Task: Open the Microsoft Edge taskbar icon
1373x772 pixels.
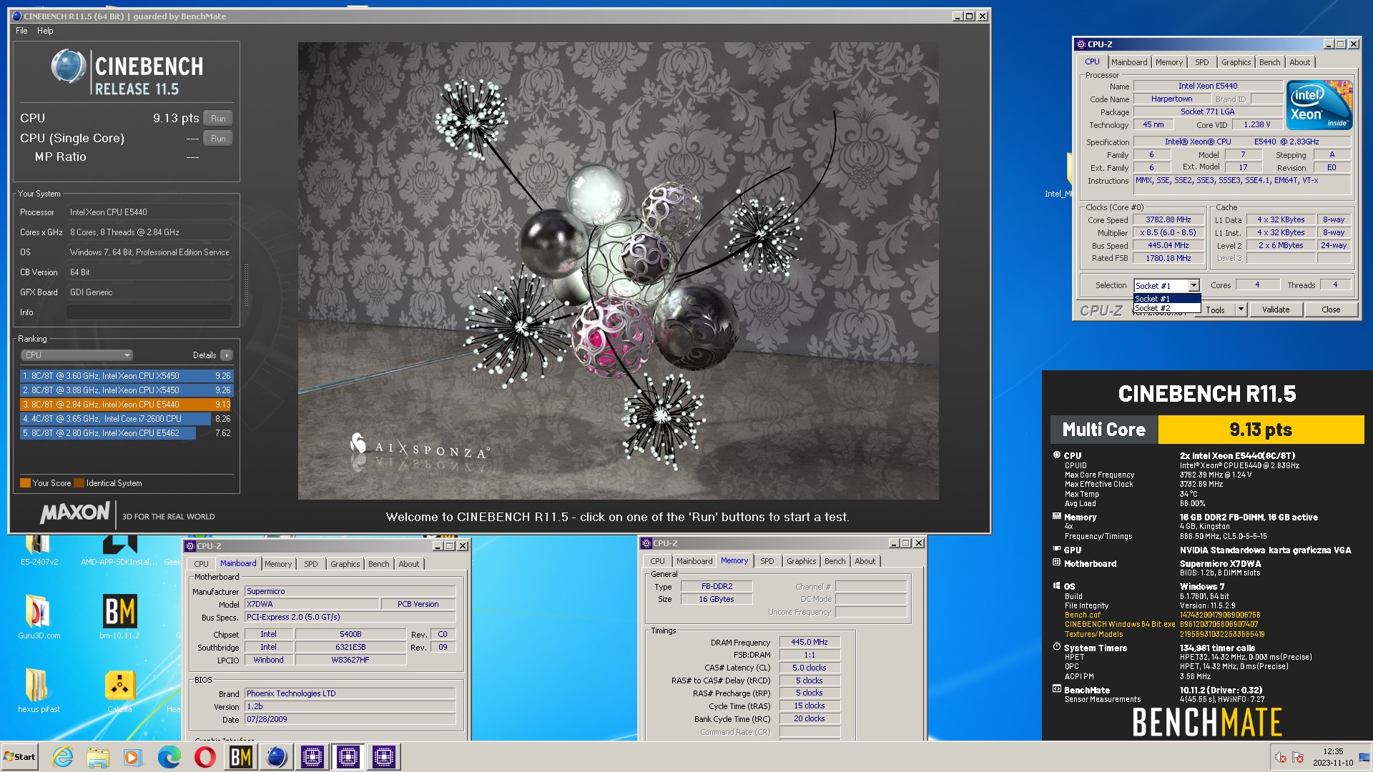Action: 169,757
